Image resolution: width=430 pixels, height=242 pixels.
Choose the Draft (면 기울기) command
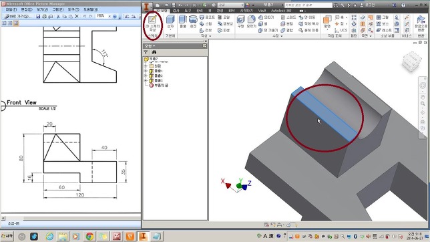(268, 30)
